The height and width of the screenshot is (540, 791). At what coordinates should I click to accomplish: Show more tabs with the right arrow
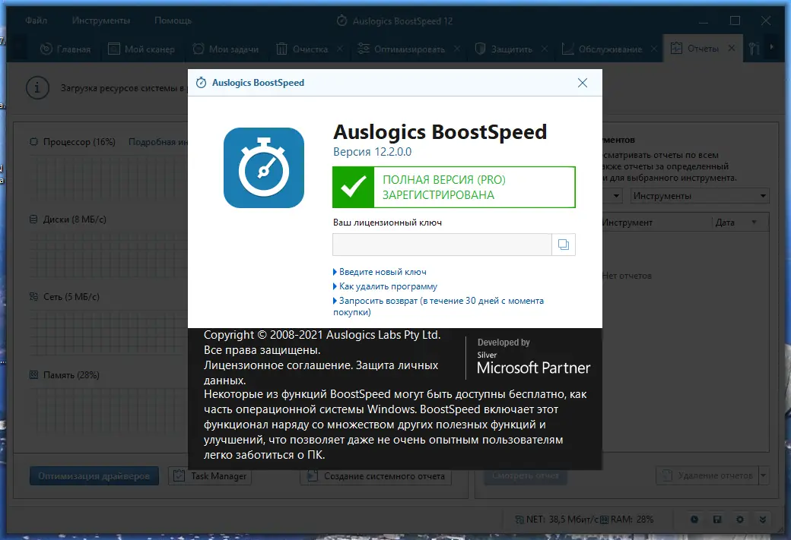(771, 47)
